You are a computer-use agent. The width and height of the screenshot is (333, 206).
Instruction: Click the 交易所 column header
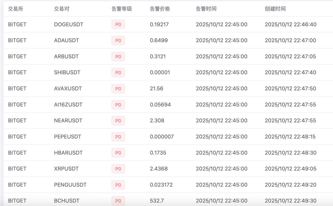coord(16,9)
